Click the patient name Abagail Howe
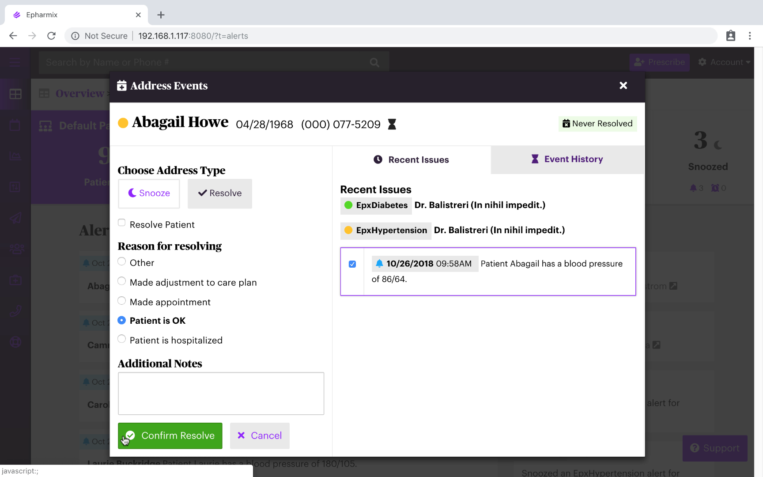The image size is (763, 477). point(180,122)
